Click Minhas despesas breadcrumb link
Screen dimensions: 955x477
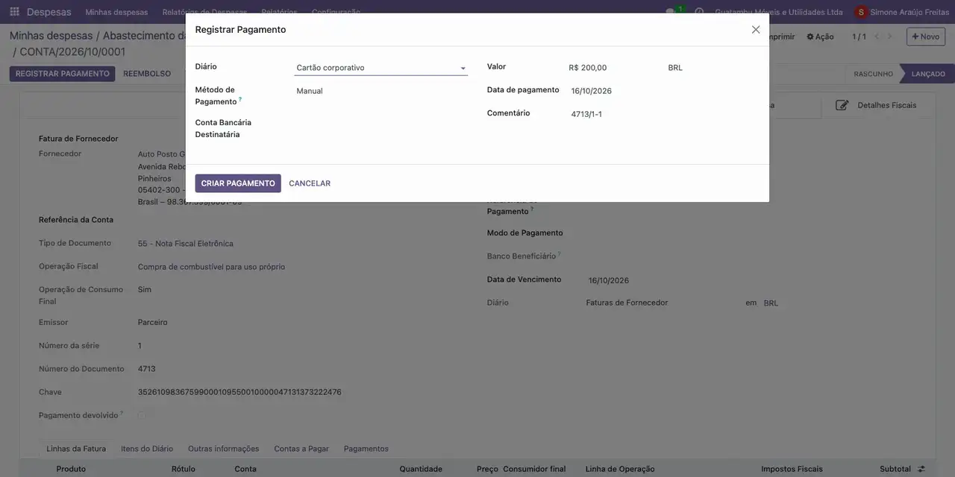pyautogui.click(x=51, y=36)
